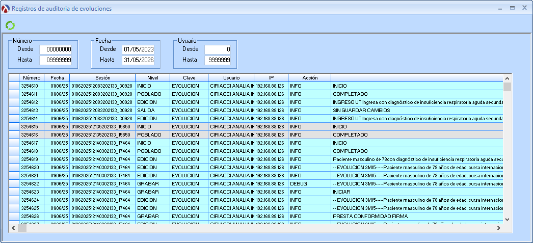This screenshot has width=533, height=243.
Task: Click the DEBUG action cell
Action: click(310, 184)
